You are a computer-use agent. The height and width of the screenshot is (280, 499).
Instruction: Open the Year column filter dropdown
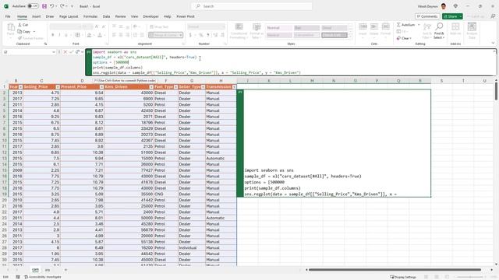click(x=21, y=86)
